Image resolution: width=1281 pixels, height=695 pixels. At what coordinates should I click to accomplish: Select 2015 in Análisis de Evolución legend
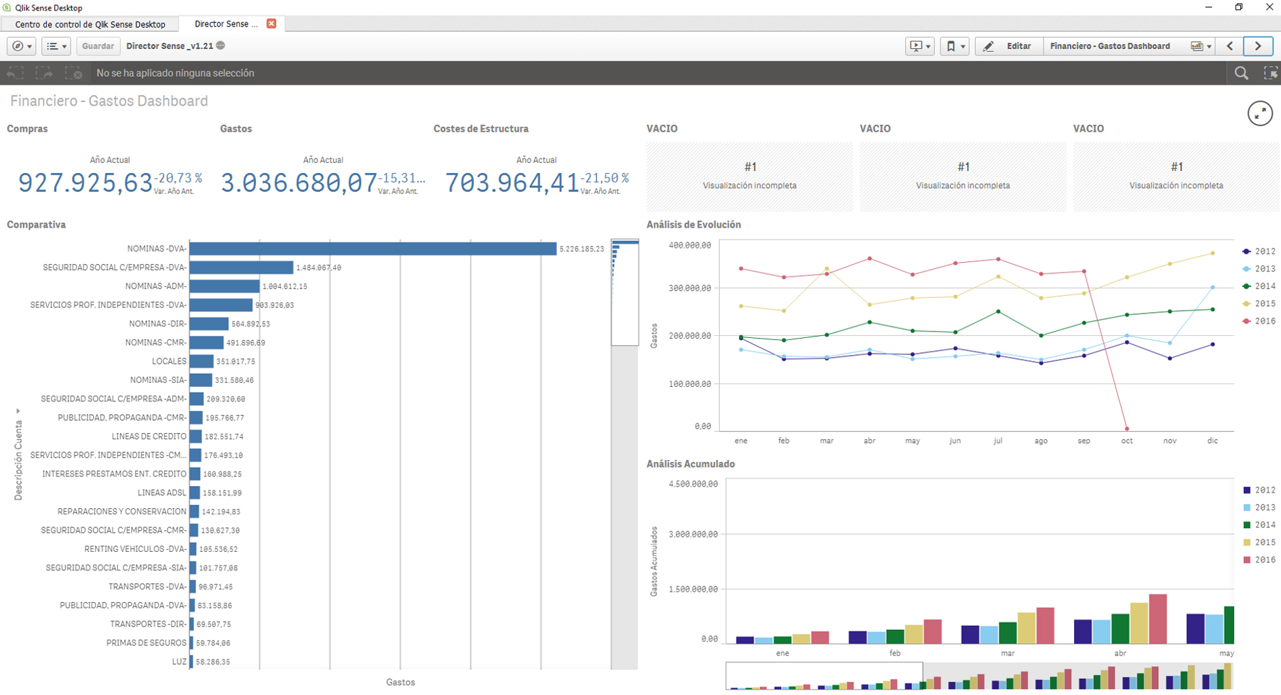click(1259, 304)
